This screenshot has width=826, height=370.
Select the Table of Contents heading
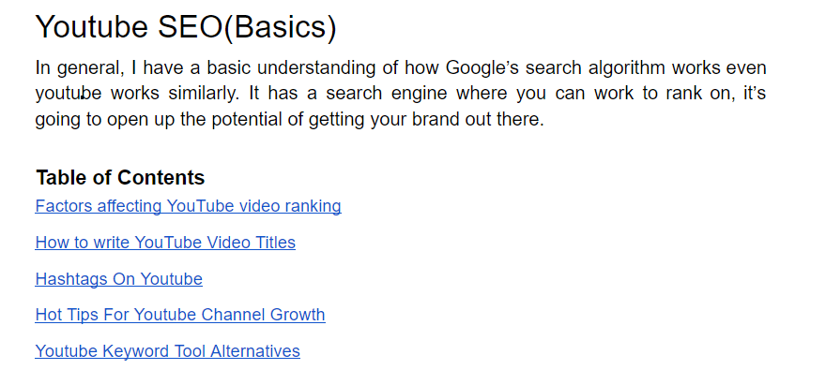click(x=120, y=177)
